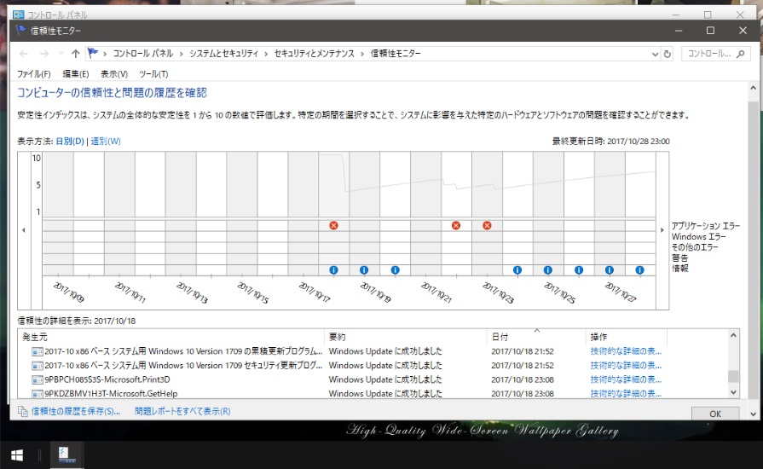Select application error icon on 2017/10/23

tap(487, 225)
